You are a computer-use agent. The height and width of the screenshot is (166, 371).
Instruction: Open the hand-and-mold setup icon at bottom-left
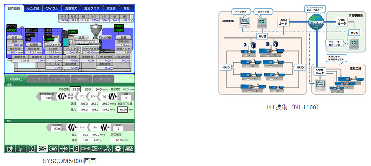[x=10, y=148]
